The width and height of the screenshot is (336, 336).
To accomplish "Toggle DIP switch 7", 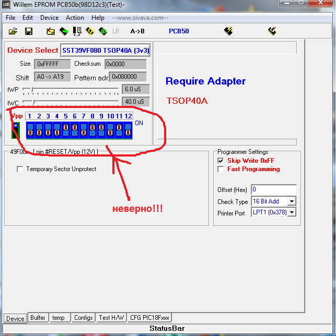I will click(x=84, y=130).
